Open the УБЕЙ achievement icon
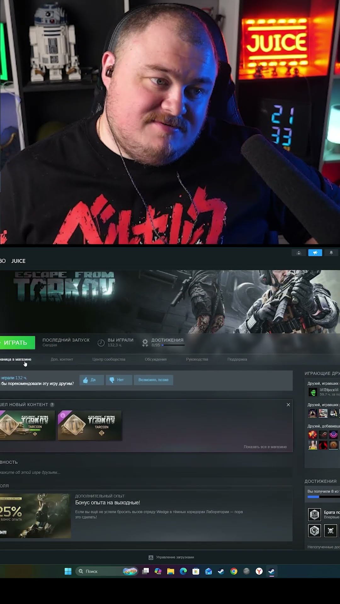 coord(314,515)
